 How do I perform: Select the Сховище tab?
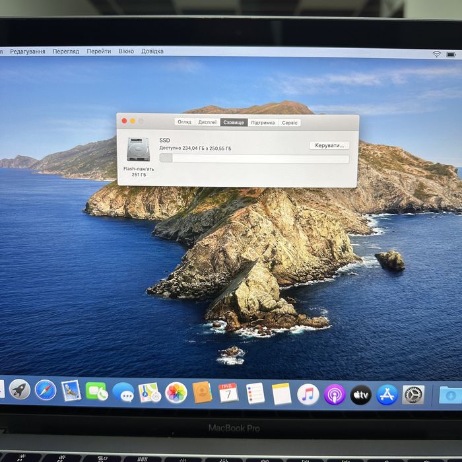(234, 123)
